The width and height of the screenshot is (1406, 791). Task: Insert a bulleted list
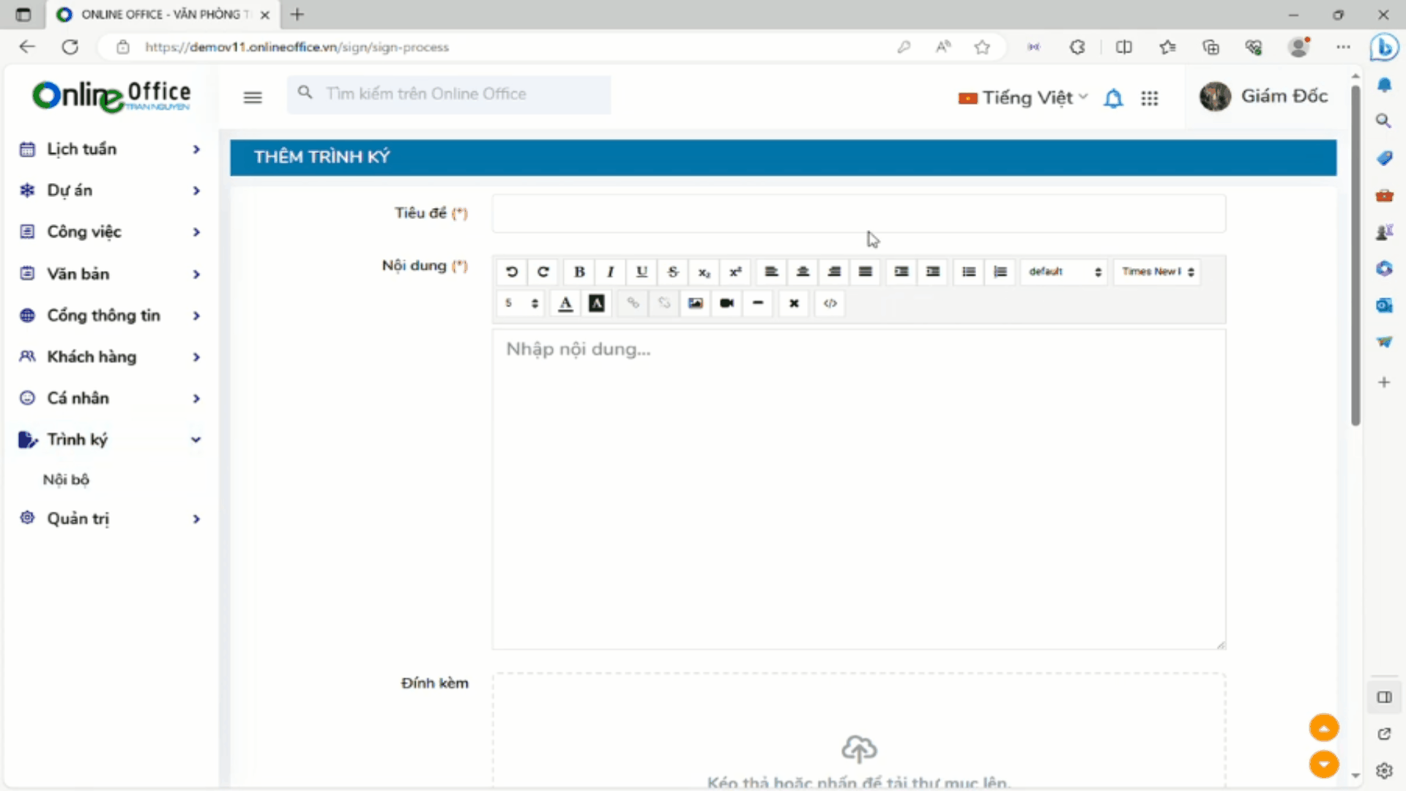(x=968, y=272)
